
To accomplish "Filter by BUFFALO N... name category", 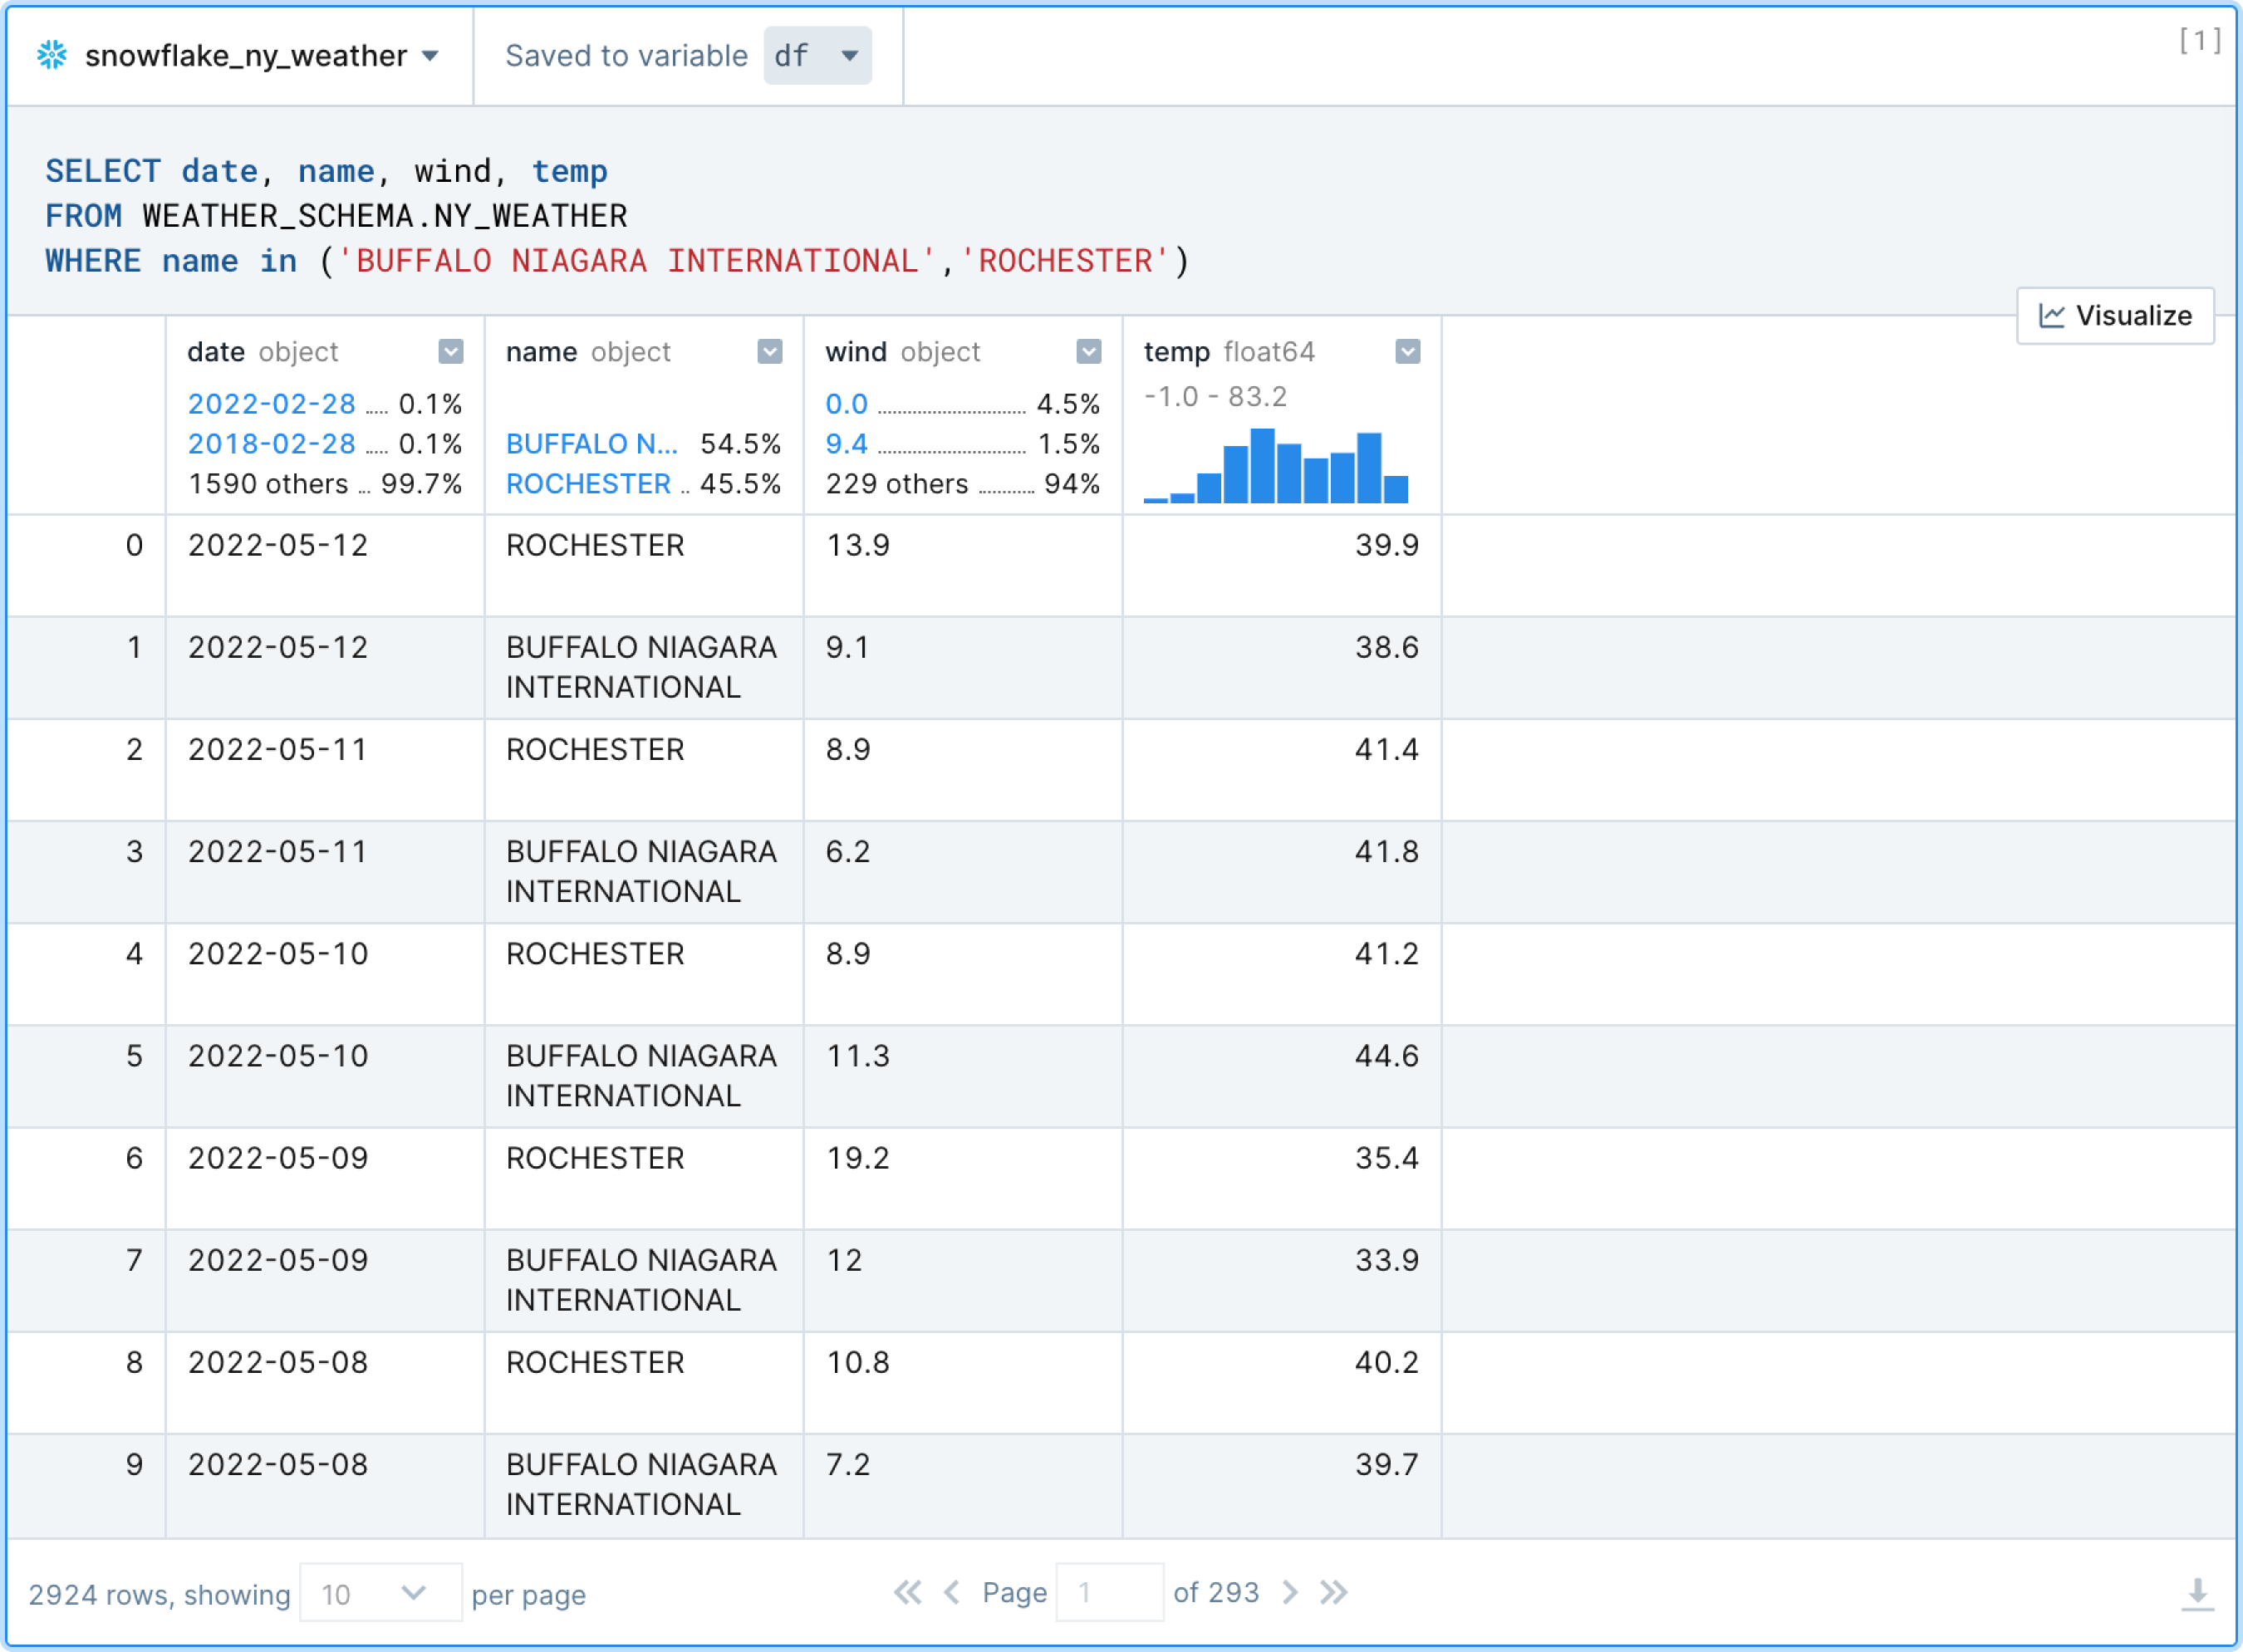I will [x=592, y=444].
